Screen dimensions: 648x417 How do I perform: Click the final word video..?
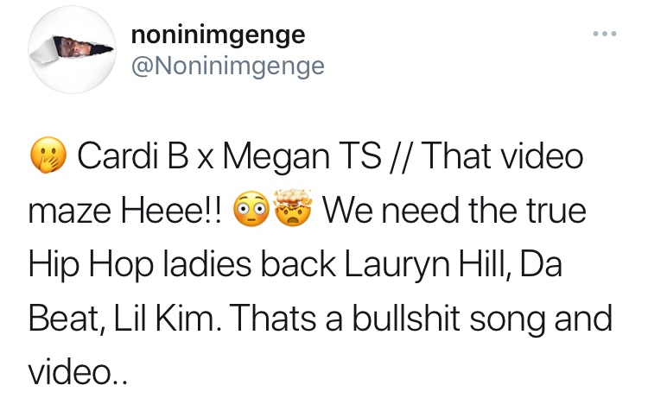pyautogui.click(x=77, y=371)
